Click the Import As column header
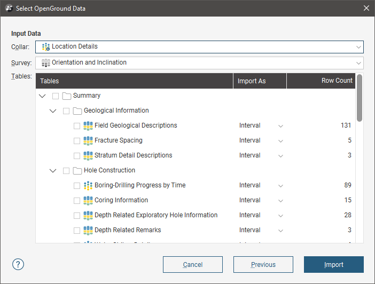The width and height of the screenshot is (375, 284). (x=260, y=81)
